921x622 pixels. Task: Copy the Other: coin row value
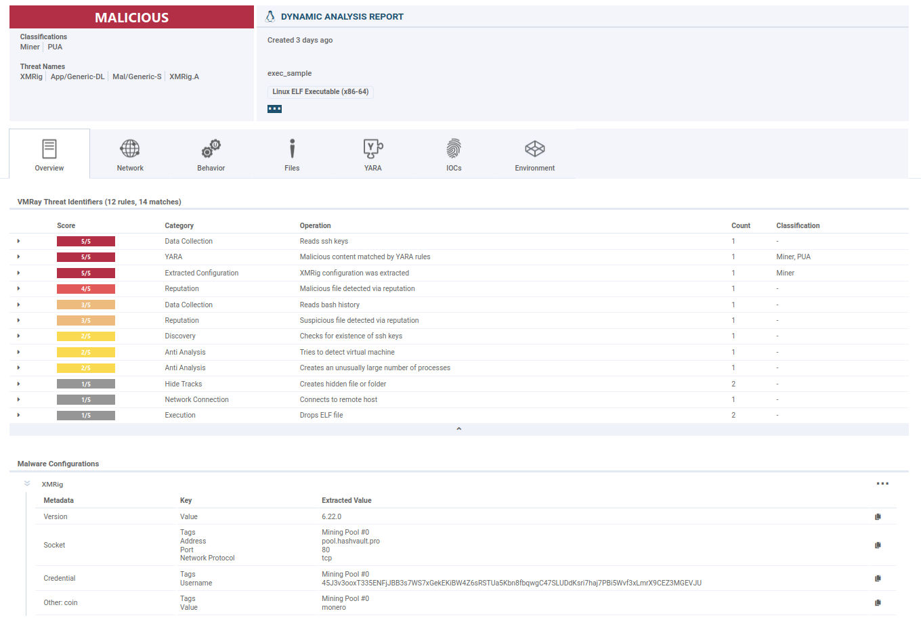(878, 602)
